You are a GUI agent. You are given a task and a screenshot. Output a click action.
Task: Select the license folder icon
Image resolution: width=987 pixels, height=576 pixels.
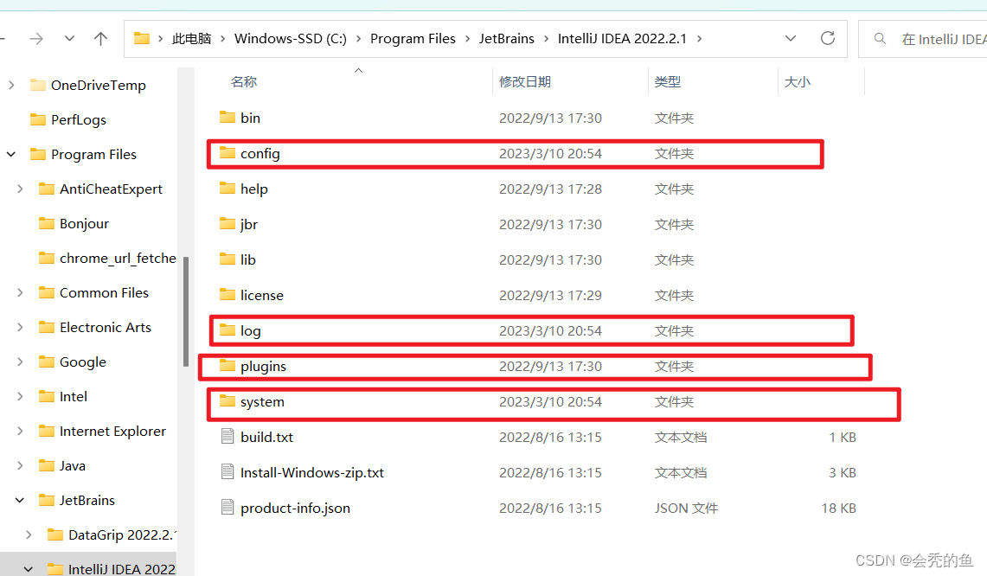(x=228, y=295)
